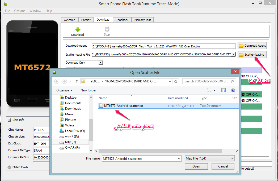Click the navigation pane scroll down arrow

point(91,151)
